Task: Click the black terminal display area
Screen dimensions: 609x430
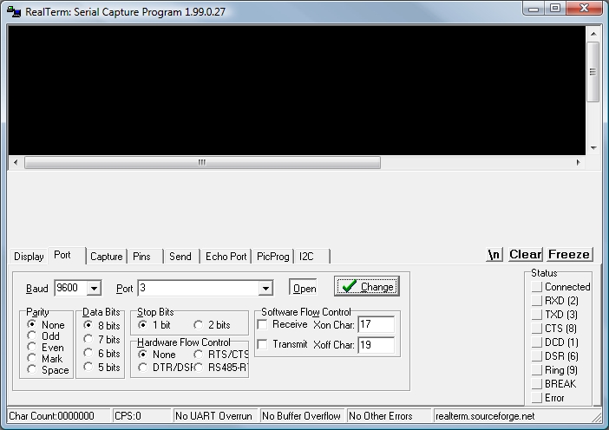Action: [x=297, y=90]
